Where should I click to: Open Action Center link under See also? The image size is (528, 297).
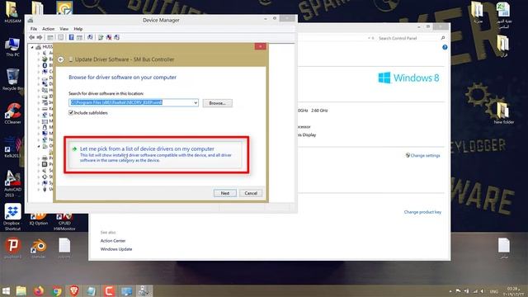[113, 241]
